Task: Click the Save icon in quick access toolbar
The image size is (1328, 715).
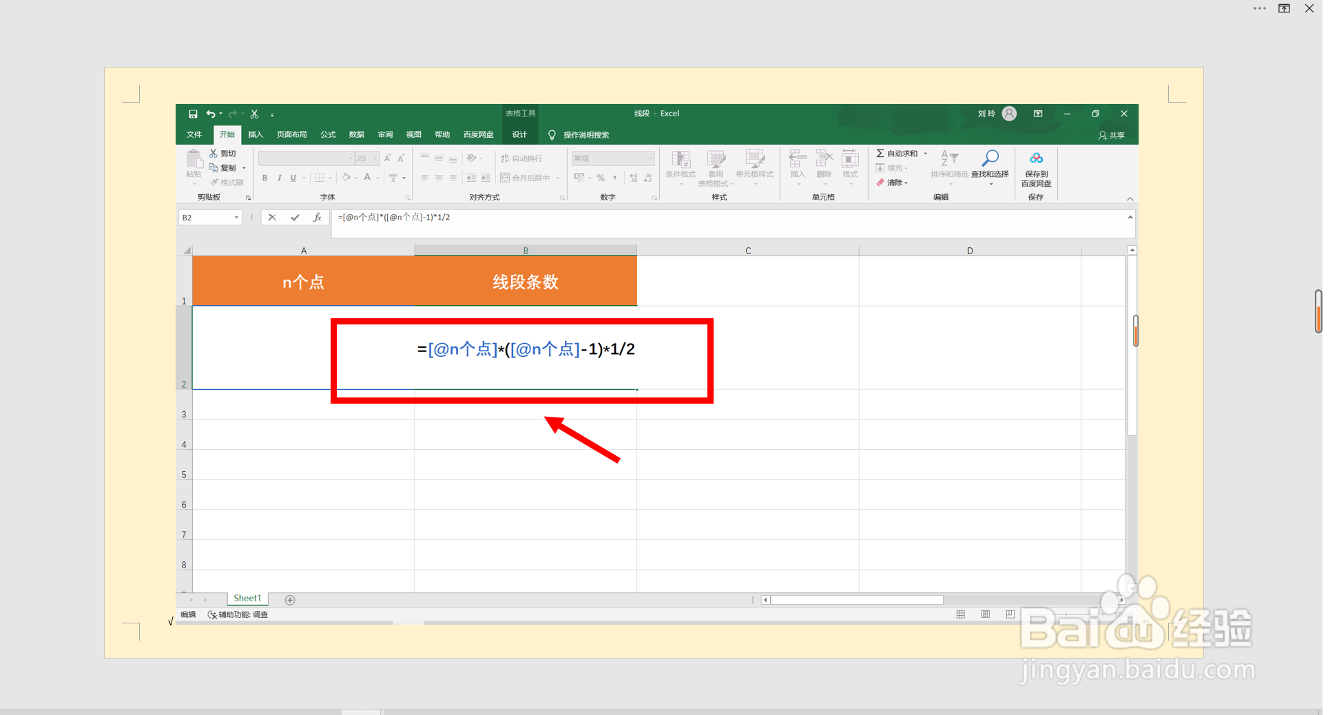Action: point(193,114)
